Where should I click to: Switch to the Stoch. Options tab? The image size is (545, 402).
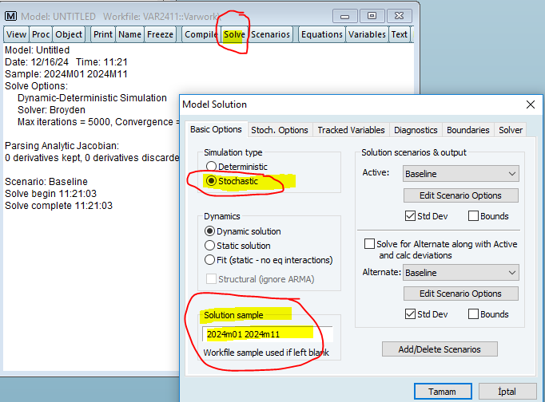click(279, 130)
